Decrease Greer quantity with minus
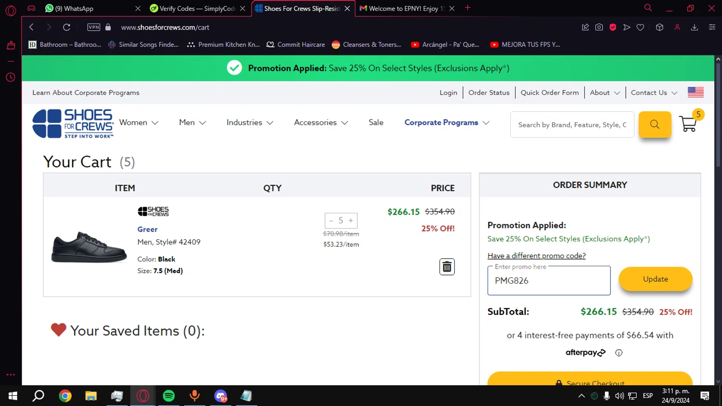Viewport: 722px width, 406px height. pyautogui.click(x=331, y=221)
